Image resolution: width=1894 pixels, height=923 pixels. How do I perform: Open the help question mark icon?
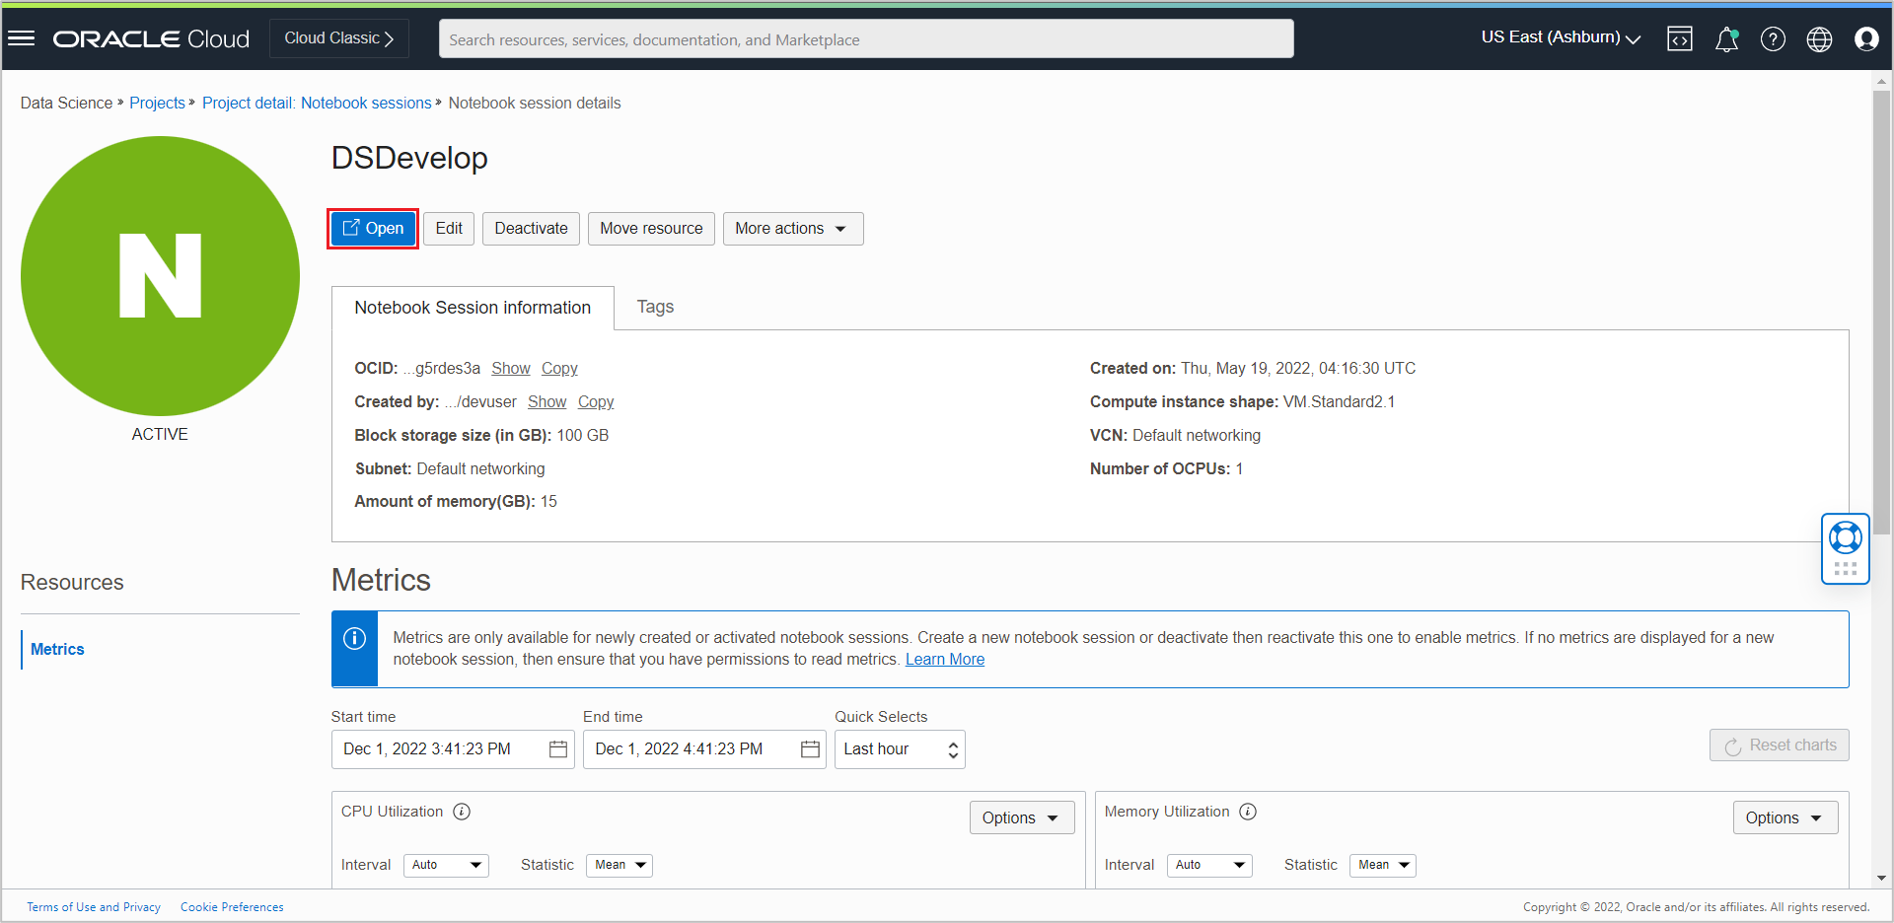[1773, 38]
